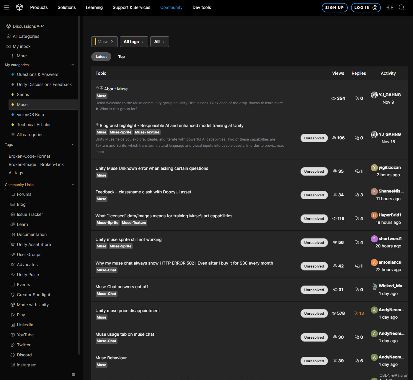This screenshot has height=380, width=413.
Task: Open topic 'Feedback - class/name clash with DoozyUI asset'
Action: tap(143, 192)
